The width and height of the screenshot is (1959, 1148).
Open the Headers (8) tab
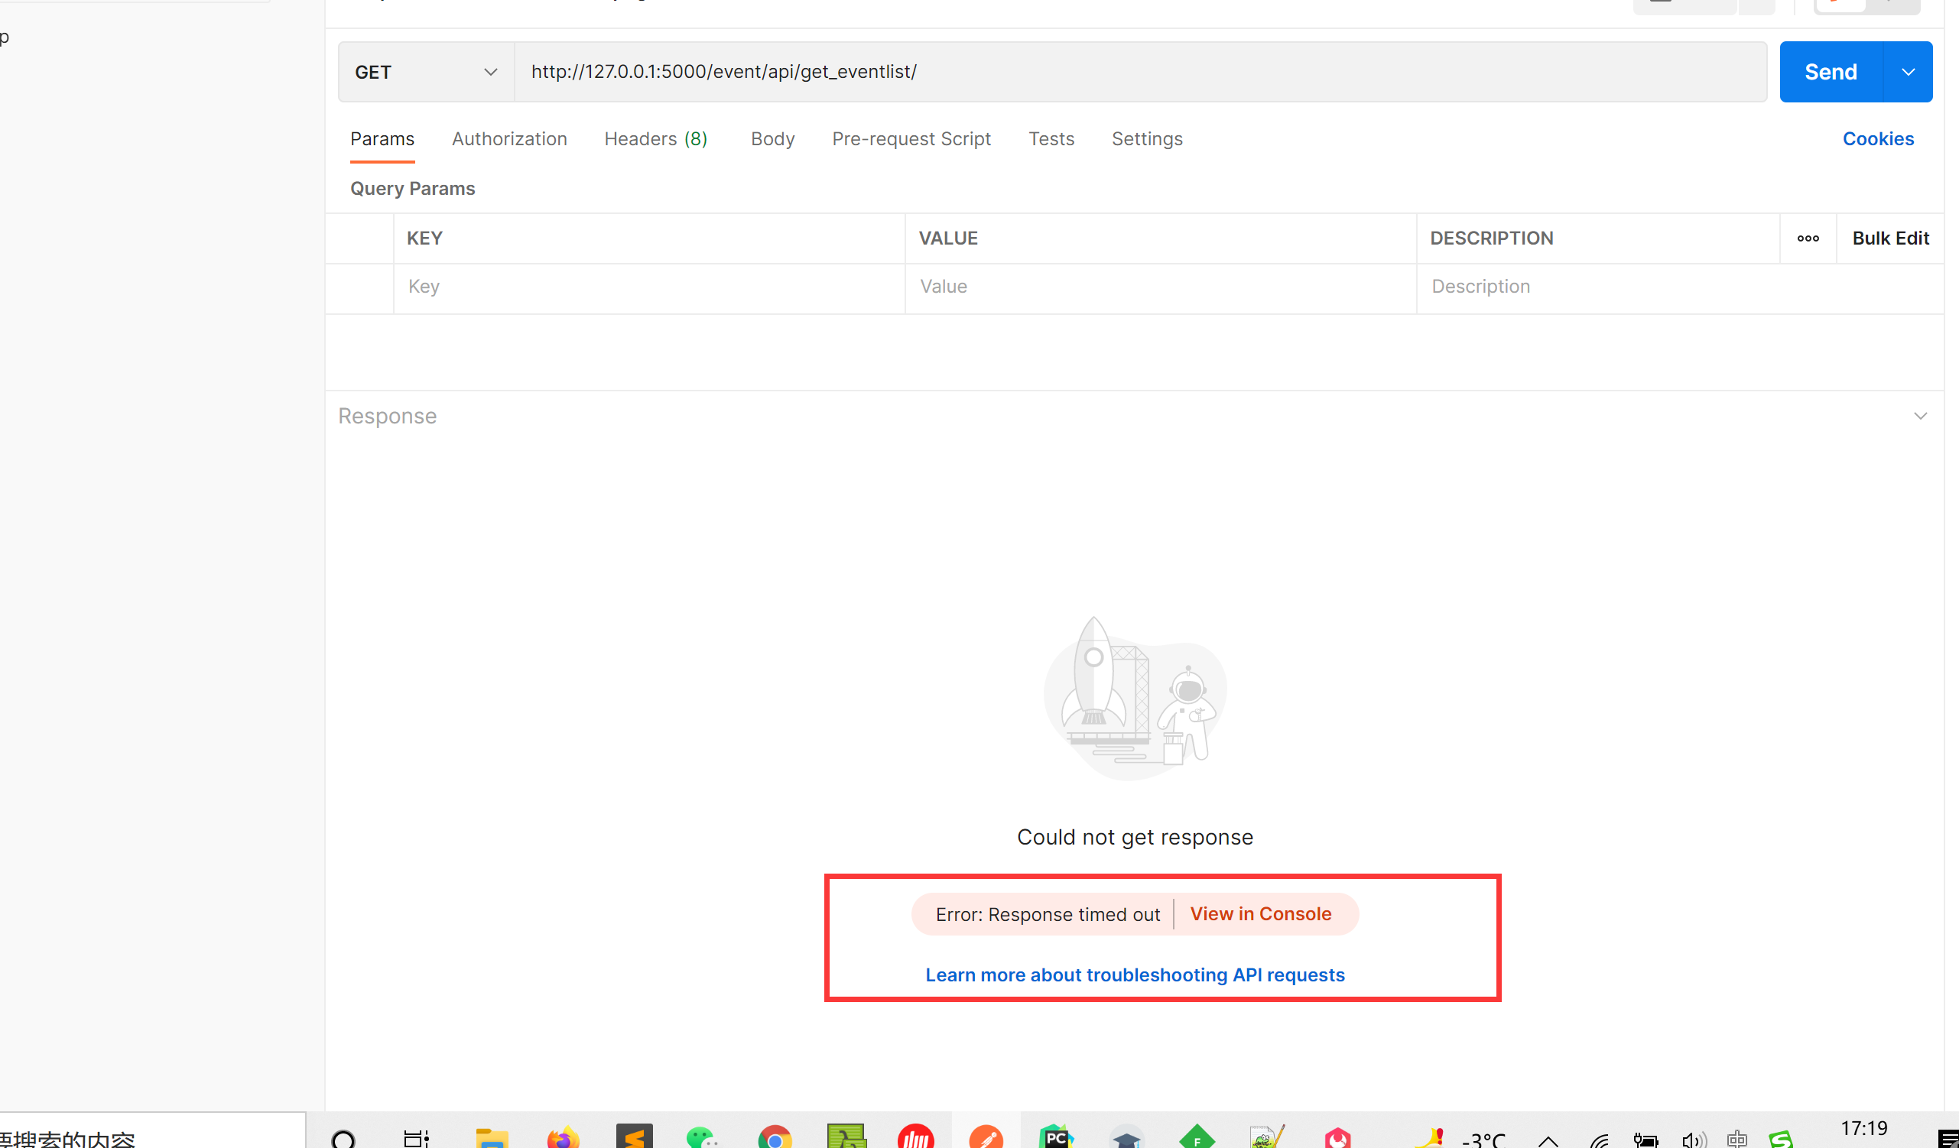[x=655, y=138]
